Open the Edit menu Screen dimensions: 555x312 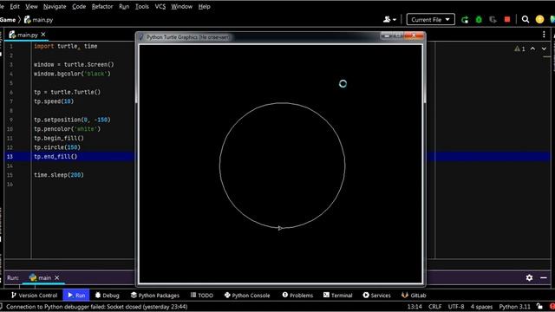15,6
